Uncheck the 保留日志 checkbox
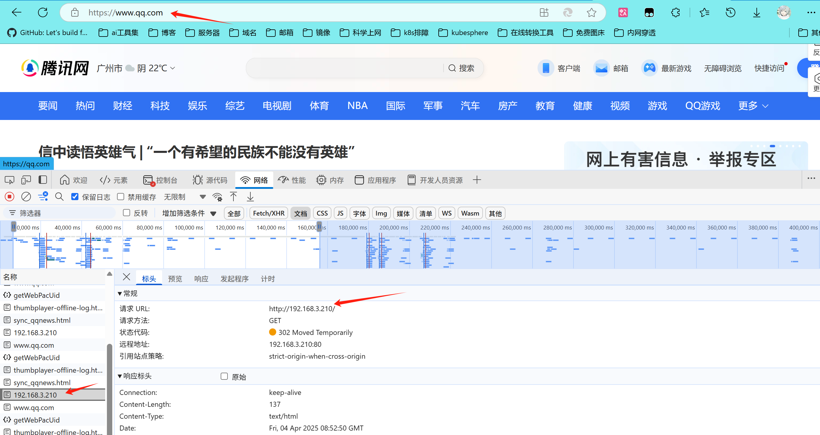Screen dimensions: 820x435 tap(75, 197)
